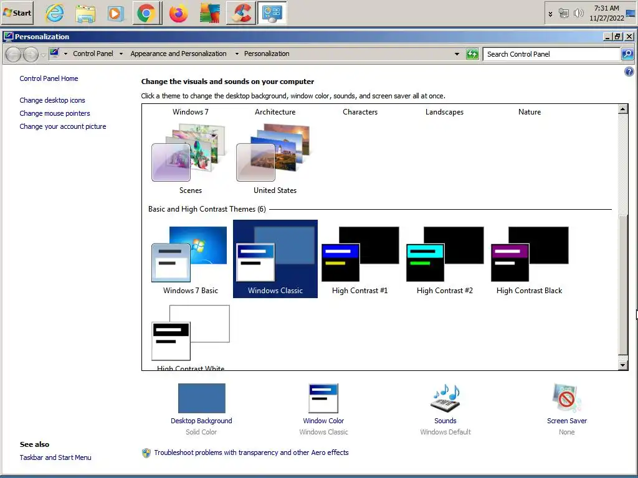Click the Personalization control panel taskbar button

click(x=272, y=14)
